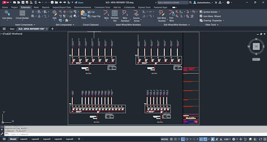
Task: Open workspace switching gear icon
Action: pos(234,139)
